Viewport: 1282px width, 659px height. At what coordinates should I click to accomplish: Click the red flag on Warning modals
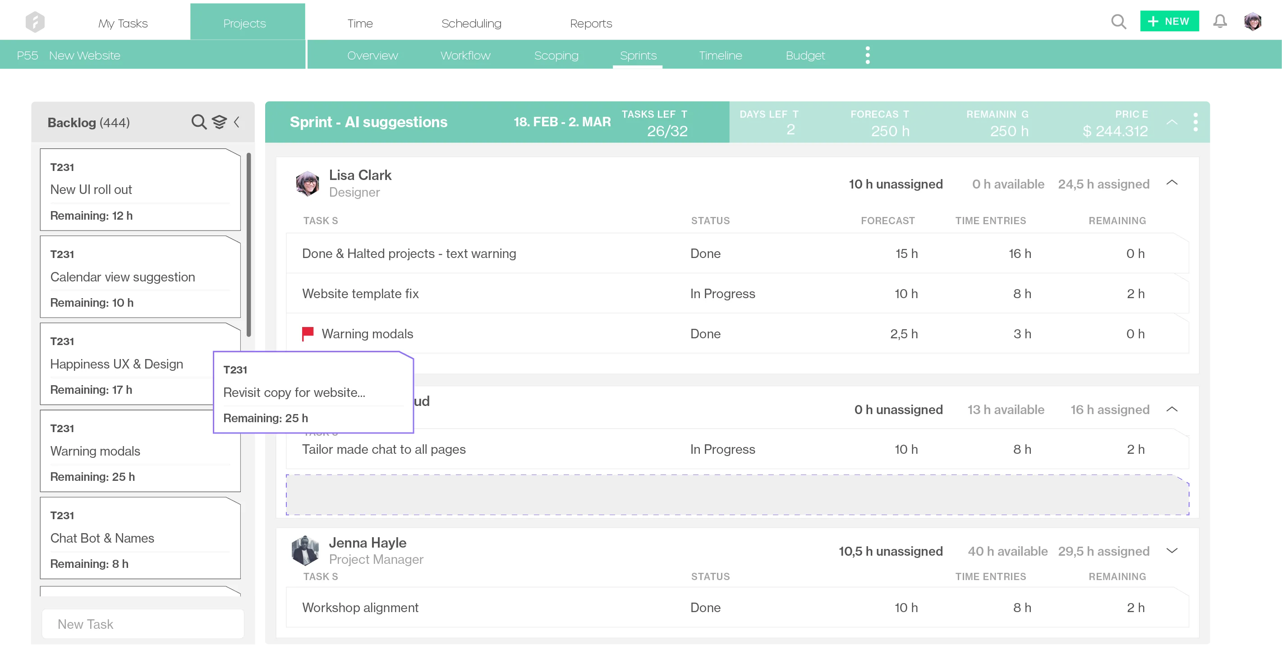[308, 333]
